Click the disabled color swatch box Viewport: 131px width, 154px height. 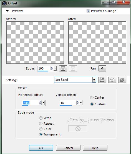point(78,129)
